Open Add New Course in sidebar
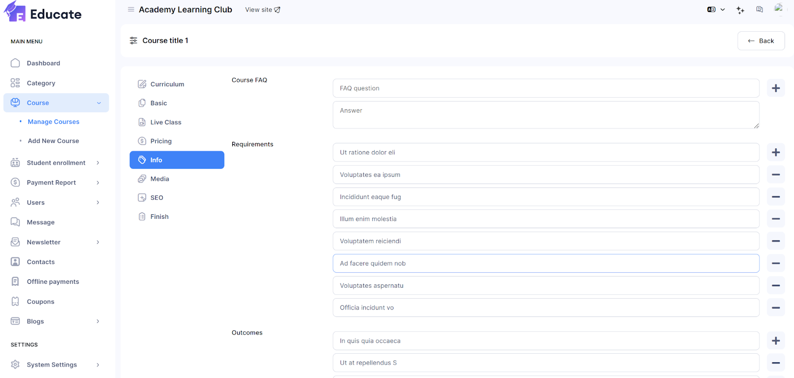The width and height of the screenshot is (794, 378). pos(54,141)
